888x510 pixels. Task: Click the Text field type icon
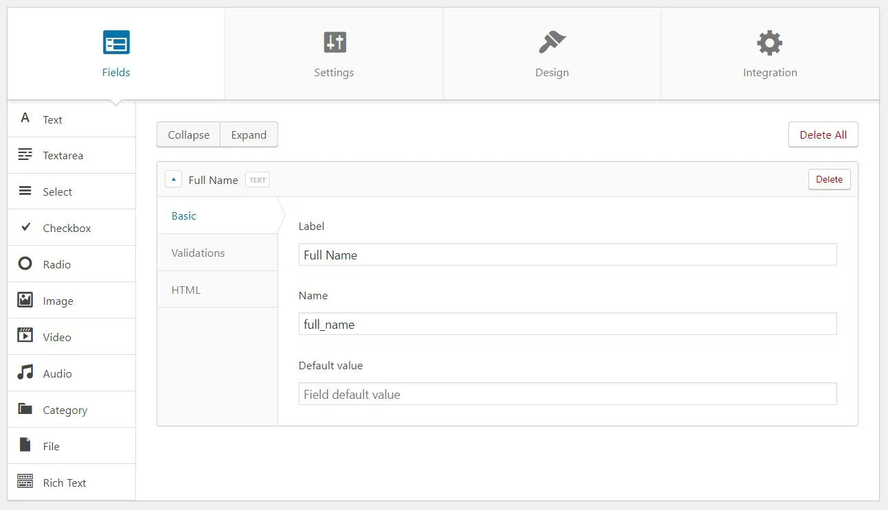tap(25, 118)
